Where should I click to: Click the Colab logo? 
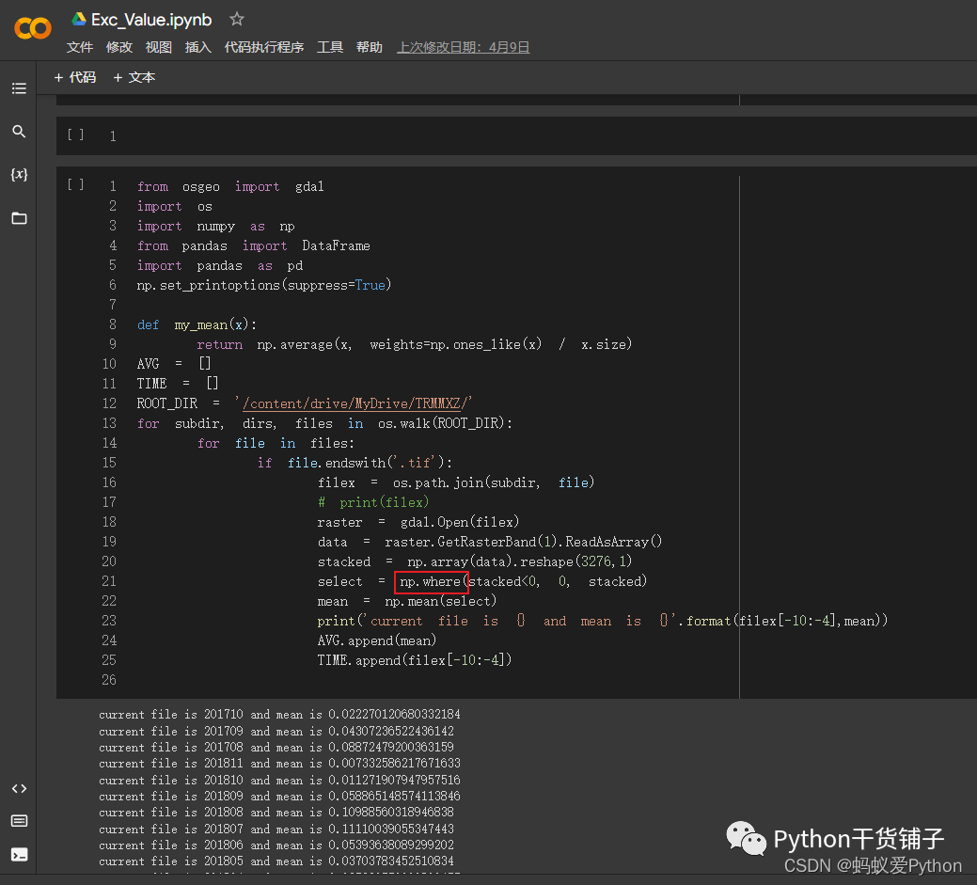coord(32,28)
